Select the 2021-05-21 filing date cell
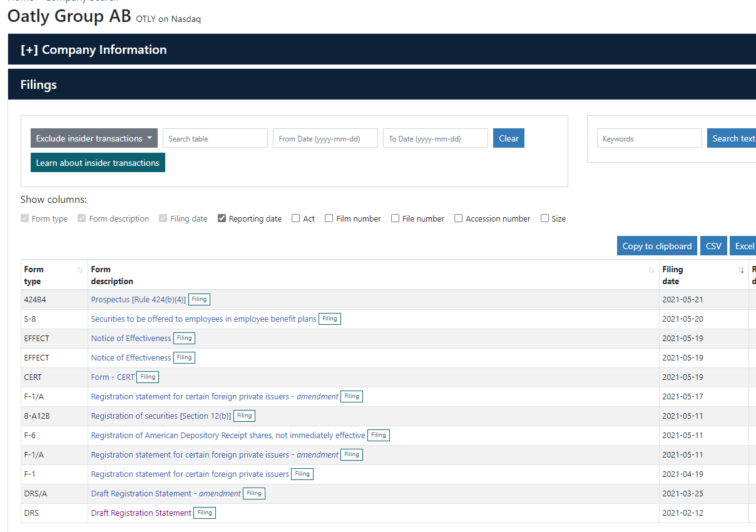The width and height of the screenshot is (756, 532). [x=704, y=300]
